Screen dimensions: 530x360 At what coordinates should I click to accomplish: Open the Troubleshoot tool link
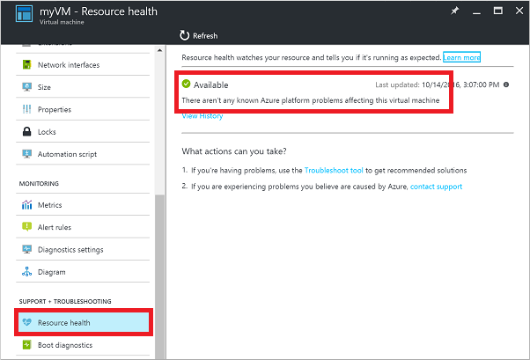click(333, 170)
